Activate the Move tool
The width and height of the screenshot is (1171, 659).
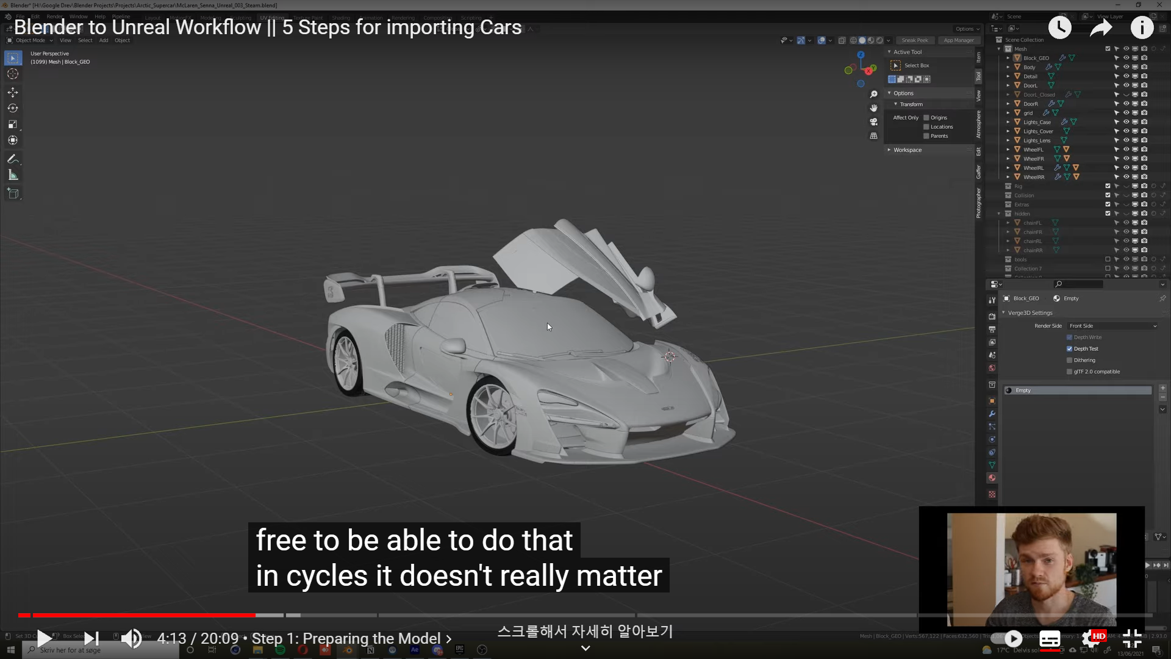(13, 92)
